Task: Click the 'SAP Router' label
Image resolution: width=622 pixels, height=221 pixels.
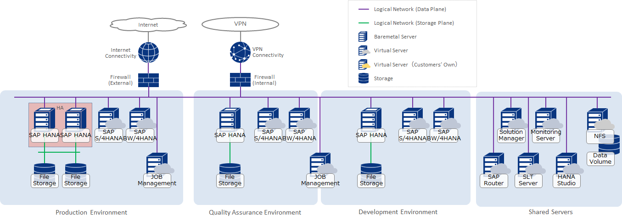Action: (494, 180)
